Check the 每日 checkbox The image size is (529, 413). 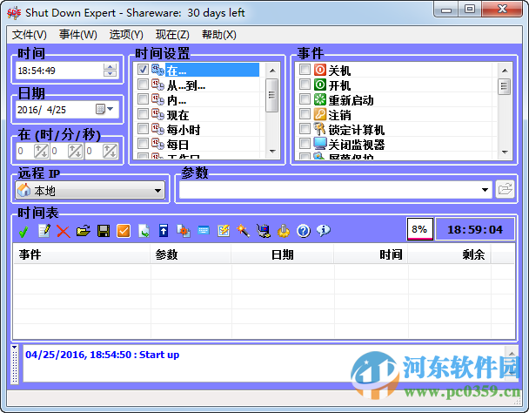(143, 143)
